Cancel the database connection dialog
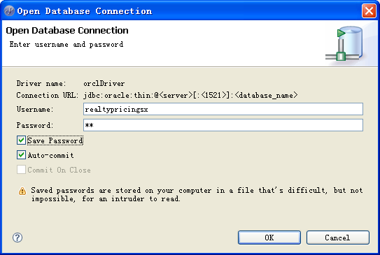This screenshot has width=380, height=255. coord(338,238)
